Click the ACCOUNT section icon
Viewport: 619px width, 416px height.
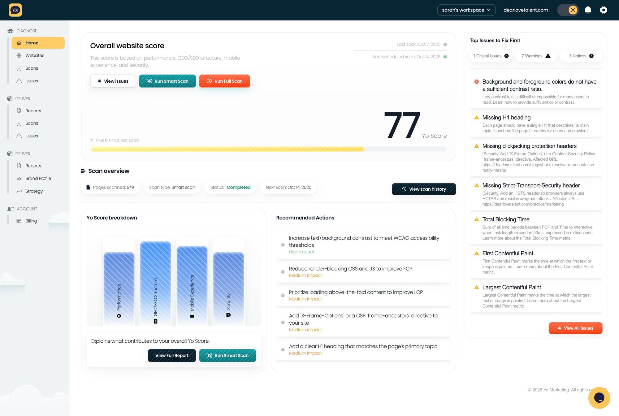[x=11, y=209]
